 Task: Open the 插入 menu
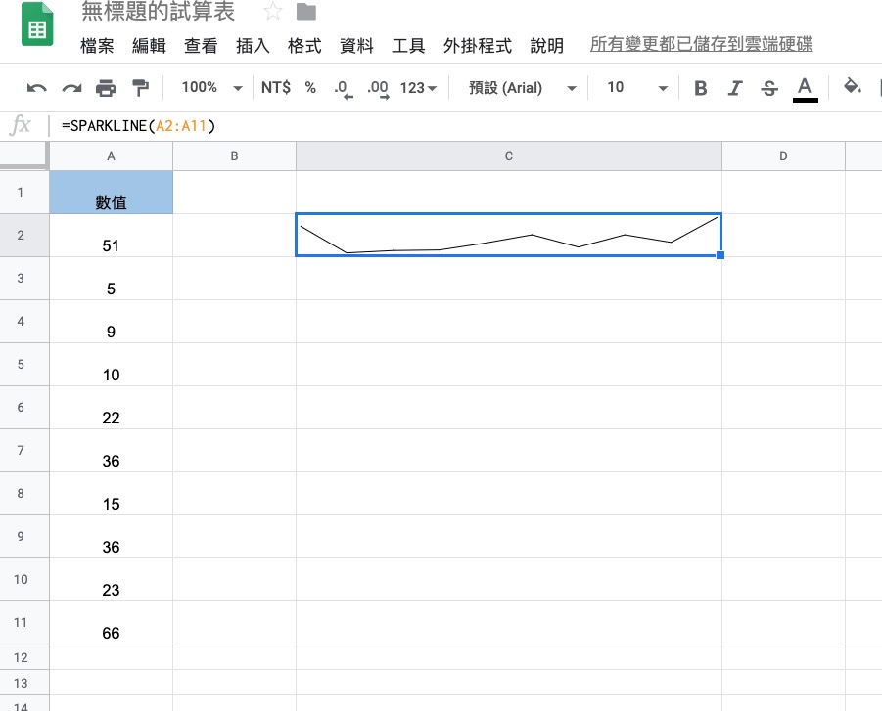[253, 46]
